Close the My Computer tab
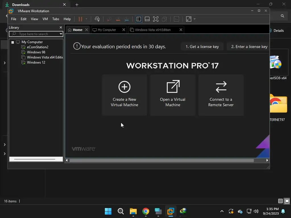This screenshot has height=218, width=291. (124, 30)
